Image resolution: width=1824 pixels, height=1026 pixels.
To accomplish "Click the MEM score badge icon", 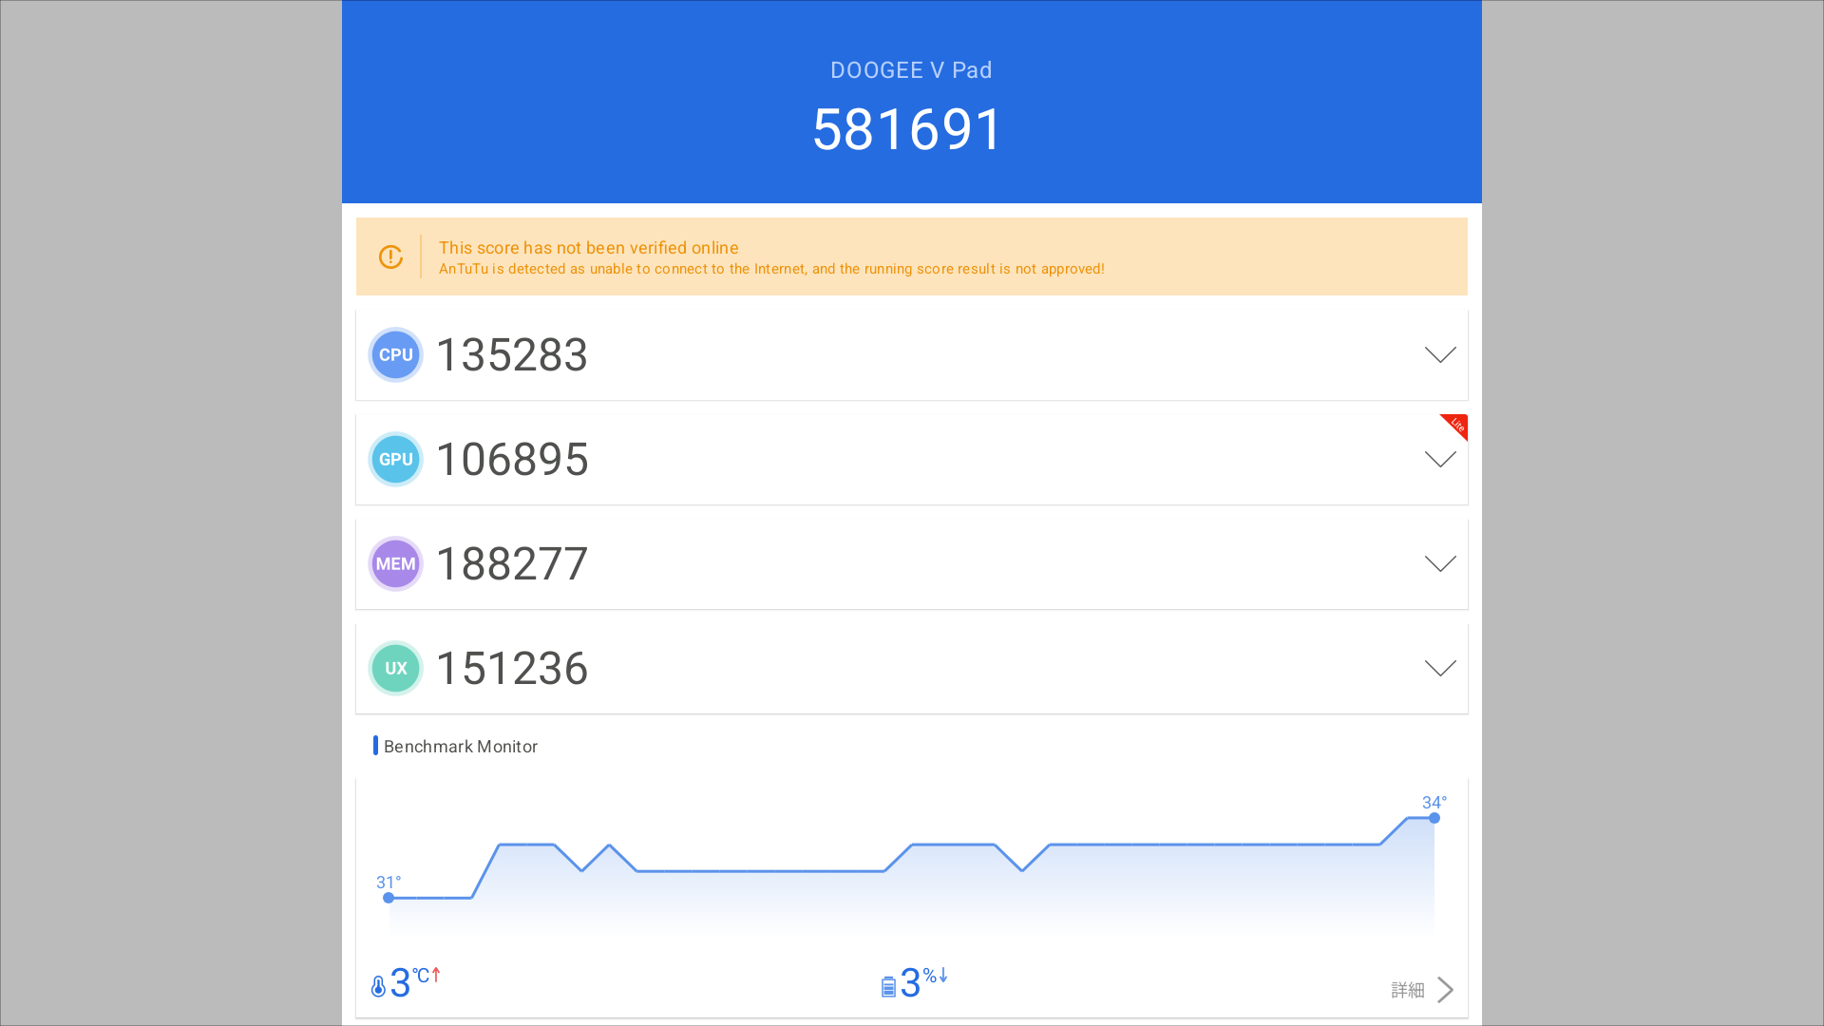I will click(x=395, y=564).
